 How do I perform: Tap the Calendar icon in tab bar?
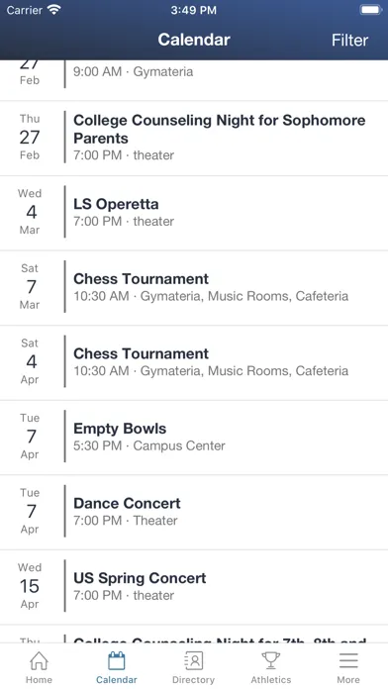coord(117,660)
